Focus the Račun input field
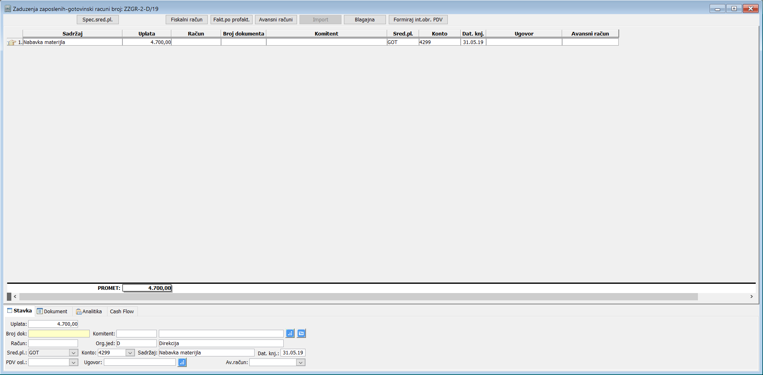This screenshot has height=375, width=763. click(53, 344)
